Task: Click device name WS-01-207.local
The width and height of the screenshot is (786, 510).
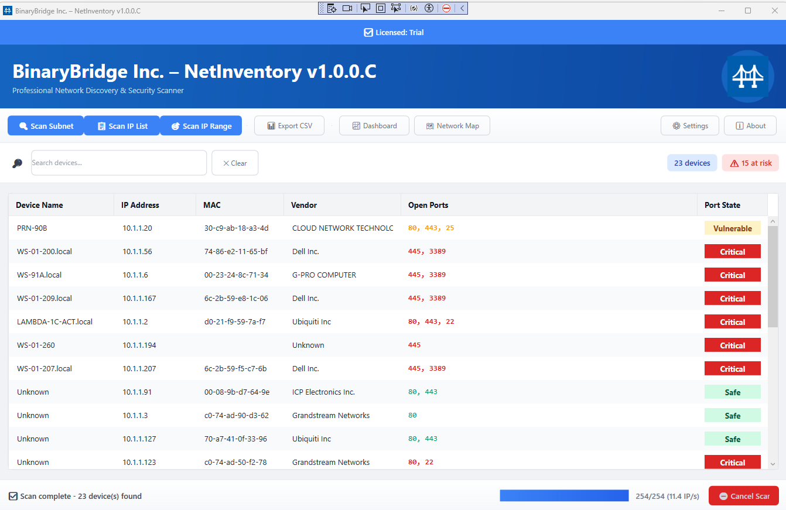Action: point(45,369)
